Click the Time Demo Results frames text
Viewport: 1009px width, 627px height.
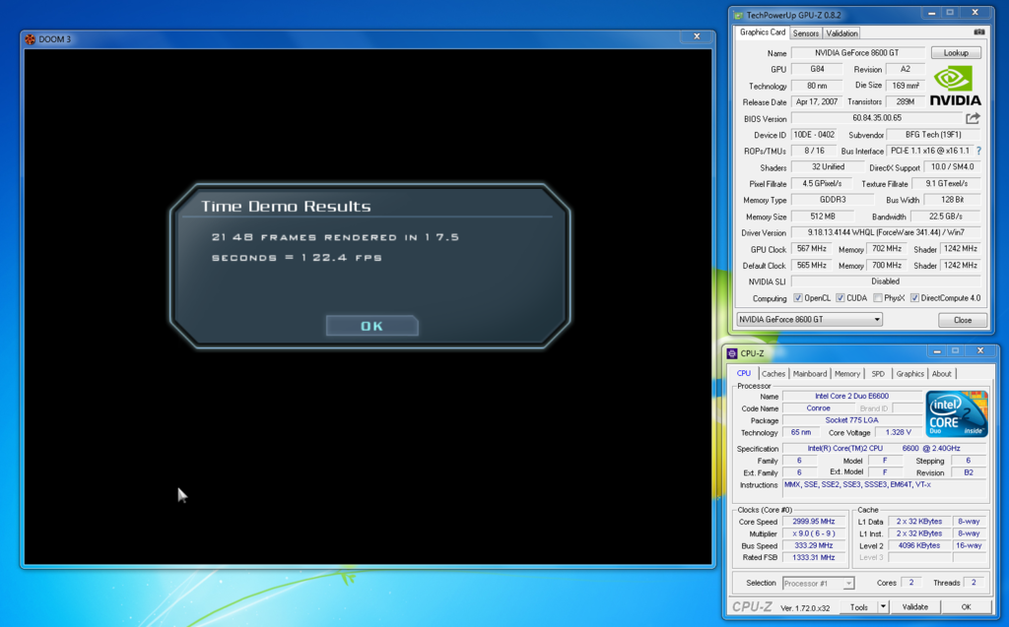click(335, 247)
